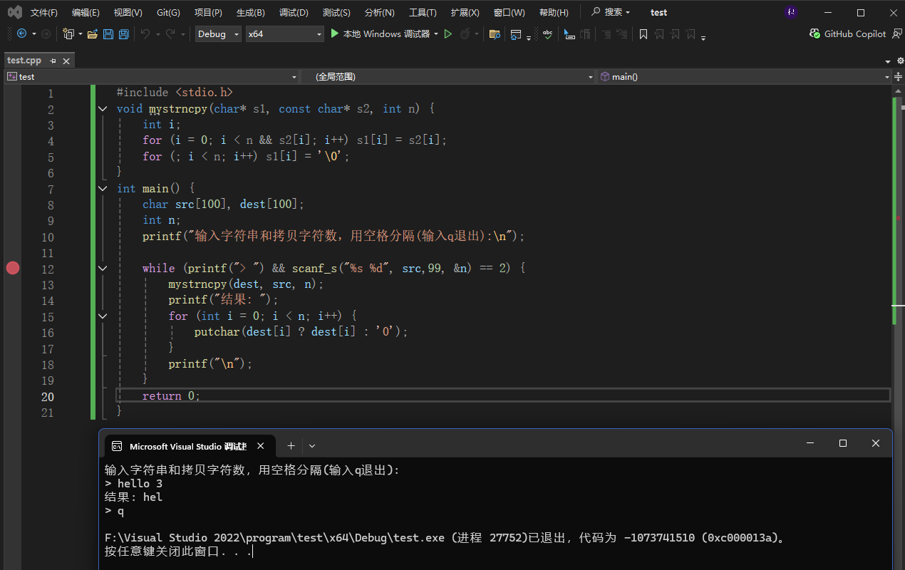Pin the test.cpp tab with the pin icon
Screen dimensions: 905x570
pos(53,61)
